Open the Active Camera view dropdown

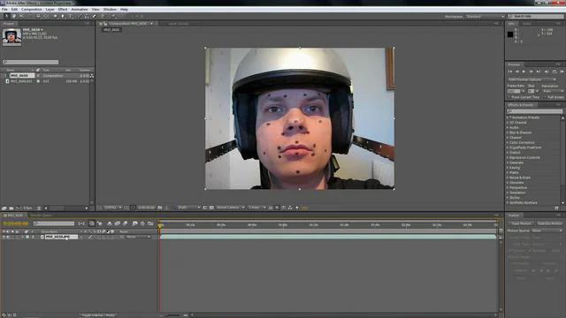click(x=230, y=208)
